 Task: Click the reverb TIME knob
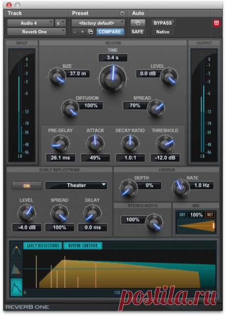pos(113,79)
